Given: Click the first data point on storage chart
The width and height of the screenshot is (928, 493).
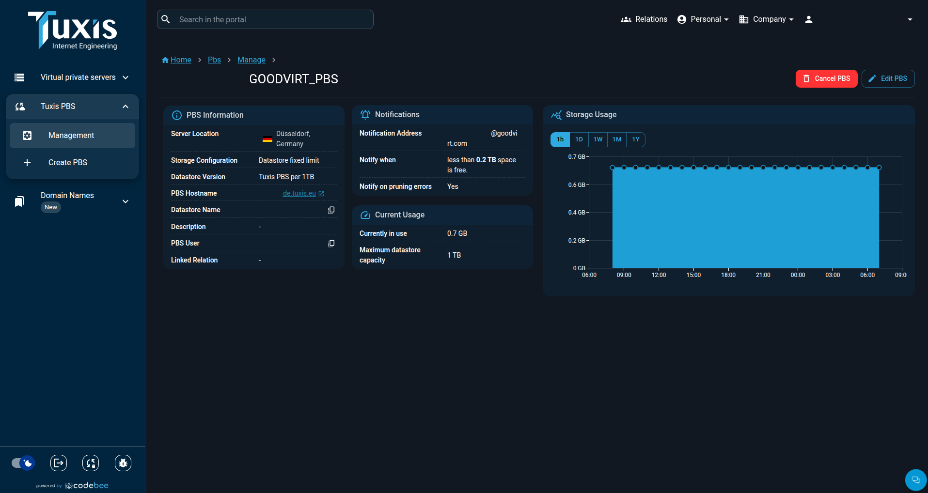Looking at the screenshot, I should click(613, 168).
